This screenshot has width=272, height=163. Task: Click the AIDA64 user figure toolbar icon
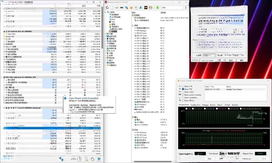pyautogui.click(x=141, y=7)
